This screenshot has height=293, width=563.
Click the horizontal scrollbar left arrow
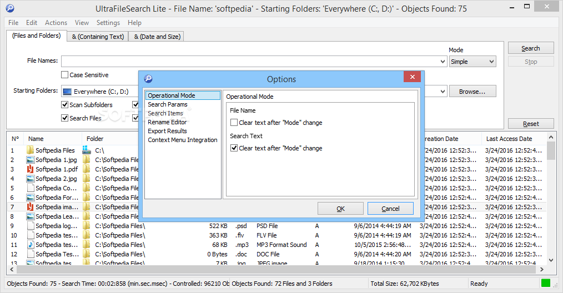click(x=12, y=269)
